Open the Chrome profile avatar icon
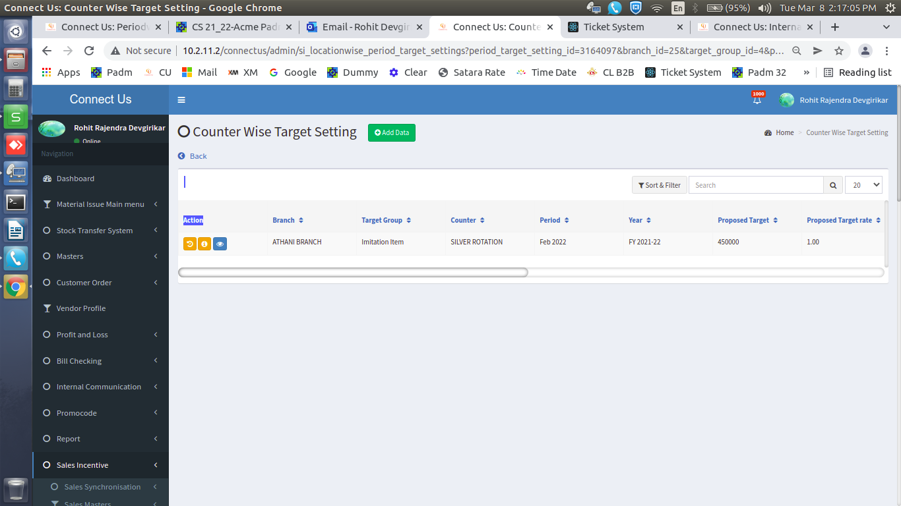Screen dimensions: 901x506 click(x=866, y=51)
